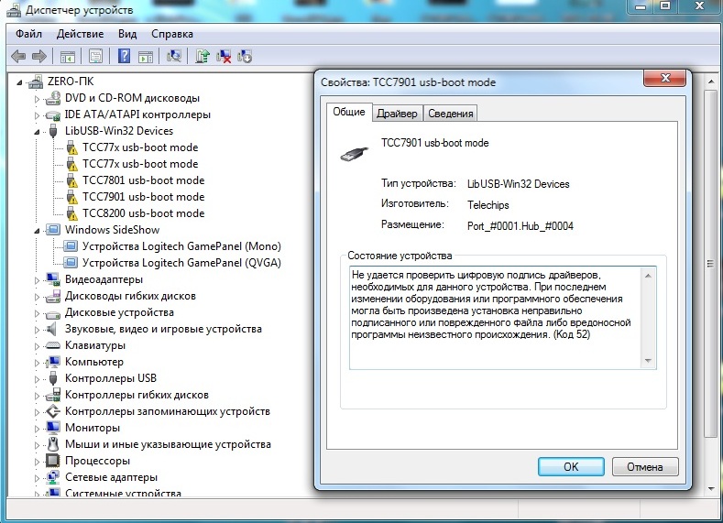Select Дисководы гибких дисков item

130,296
